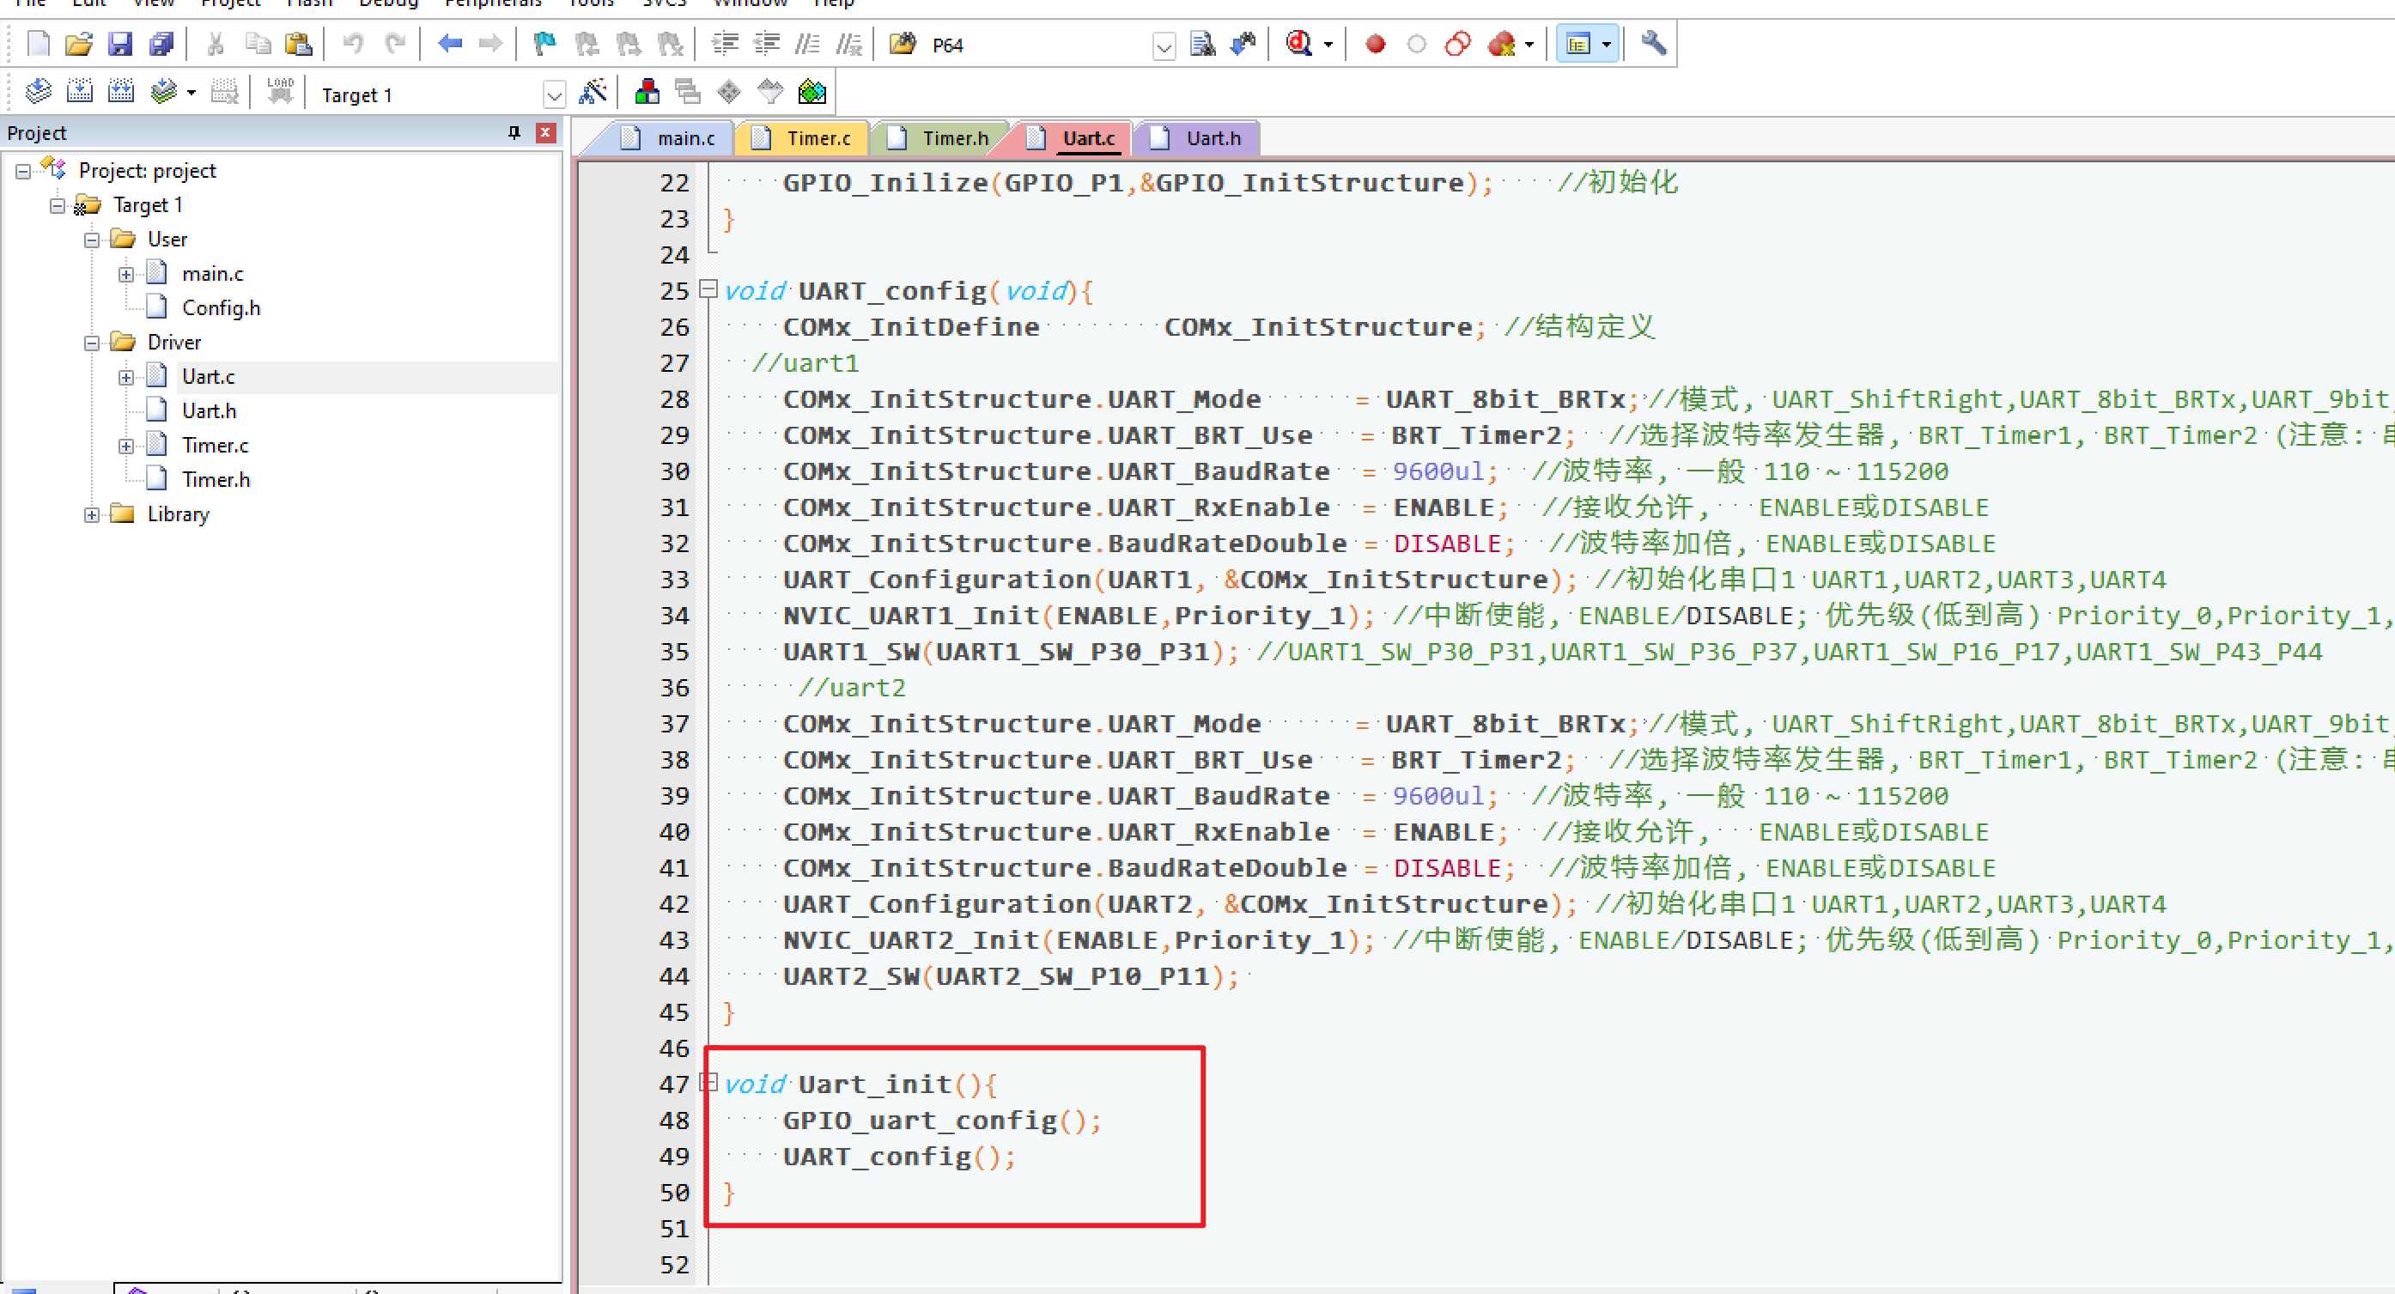Toggle pin on the Project pane
The width and height of the screenshot is (2395, 1294).
coord(514,132)
